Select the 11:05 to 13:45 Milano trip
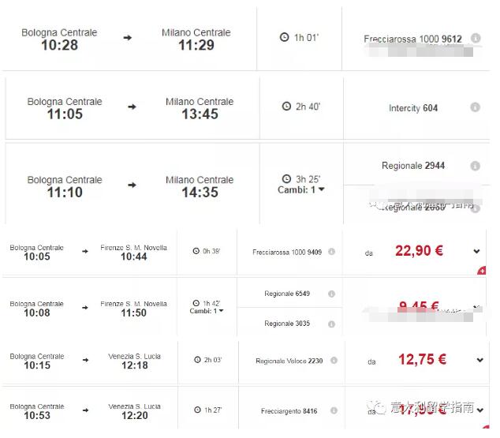 pyautogui.click(x=132, y=107)
